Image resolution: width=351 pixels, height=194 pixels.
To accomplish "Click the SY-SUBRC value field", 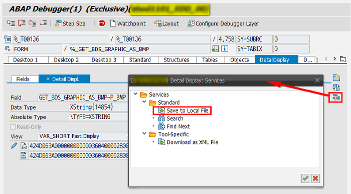I will pyautogui.click(x=291, y=39).
